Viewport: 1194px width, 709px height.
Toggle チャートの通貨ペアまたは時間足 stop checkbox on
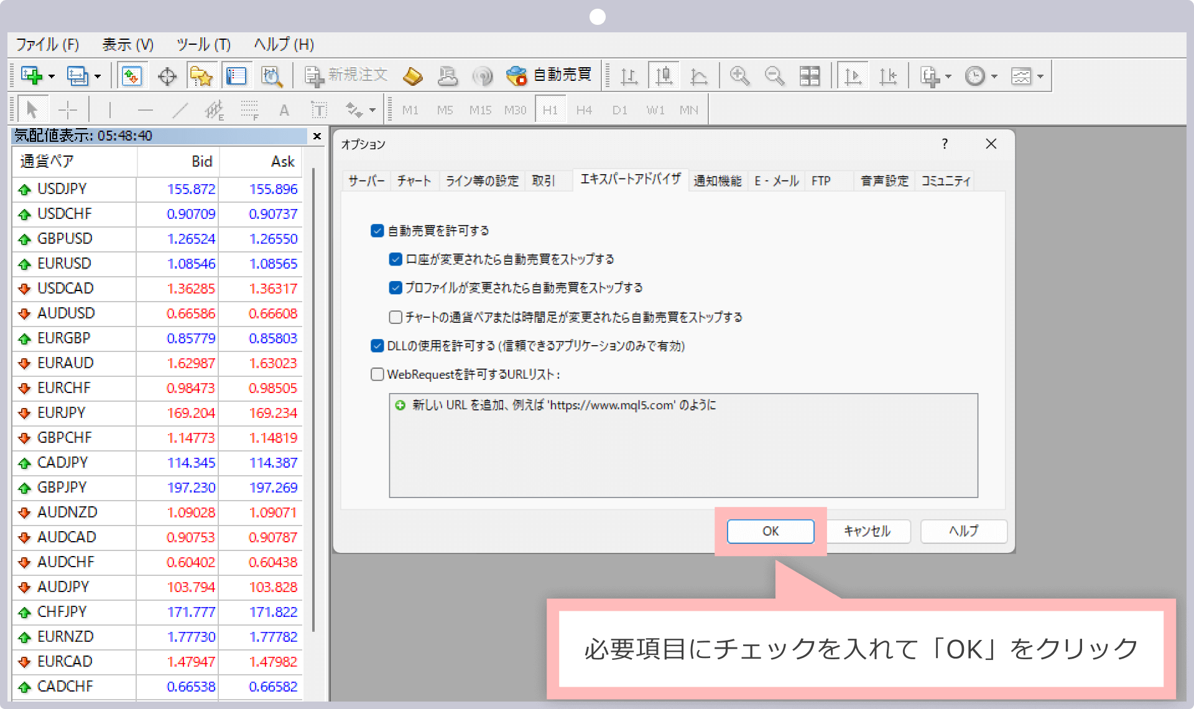[395, 317]
